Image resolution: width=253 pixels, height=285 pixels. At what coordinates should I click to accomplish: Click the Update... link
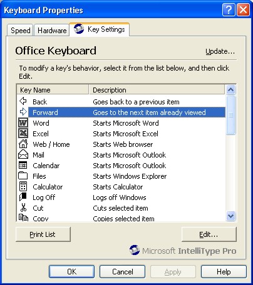[220, 51]
